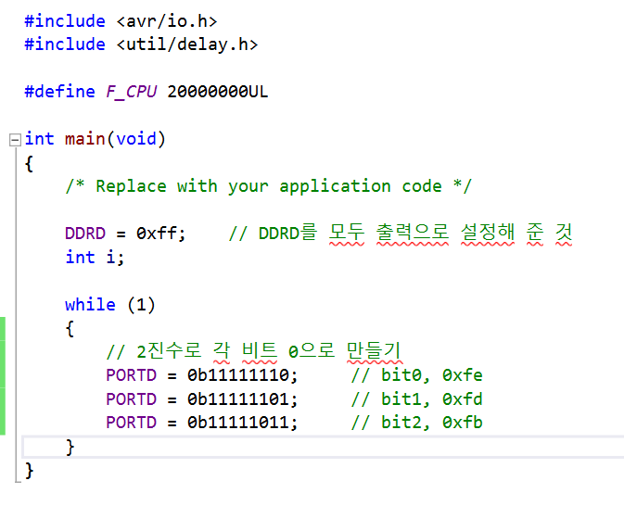The height and width of the screenshot is (506, 624).
Task: Select the F_CPU macro name
Action: pyautogui.click(x=132, y=92)
